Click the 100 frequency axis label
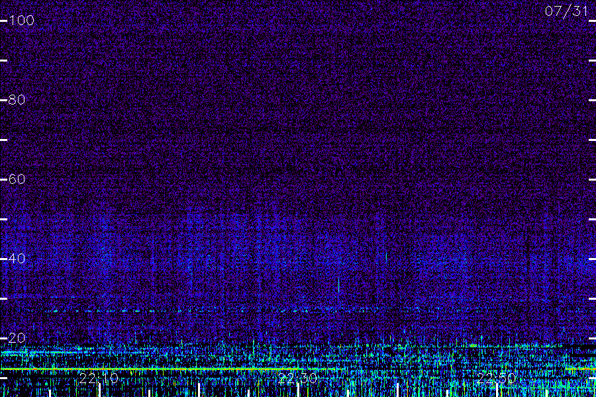This screenshot has height=397, width=596. click(x=21, y=20)
